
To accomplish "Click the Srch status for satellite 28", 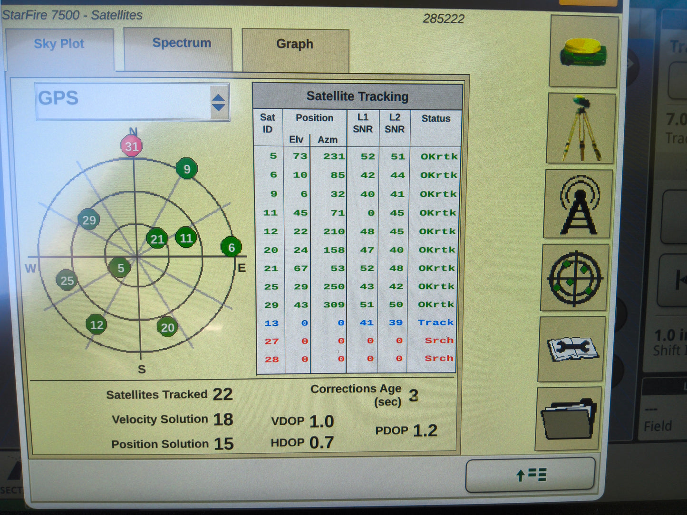I will [x=439, y=358].
